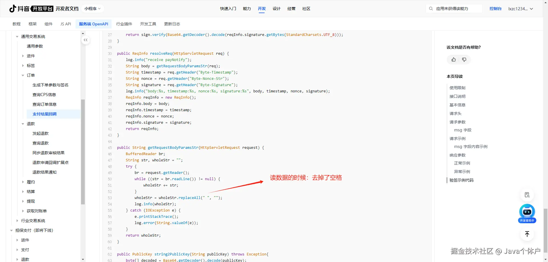Switch to the 教程 tab
Screen dimensions: 548x262
point(17,24)
